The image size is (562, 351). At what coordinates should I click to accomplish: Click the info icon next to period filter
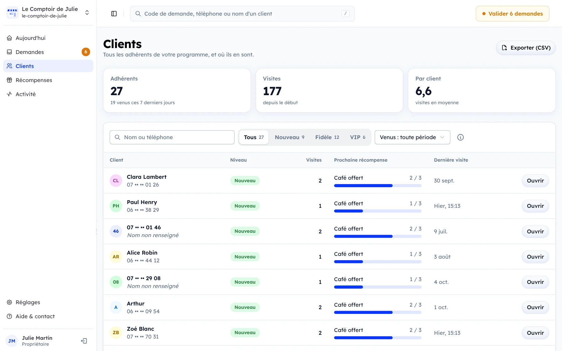click(461, 137)
